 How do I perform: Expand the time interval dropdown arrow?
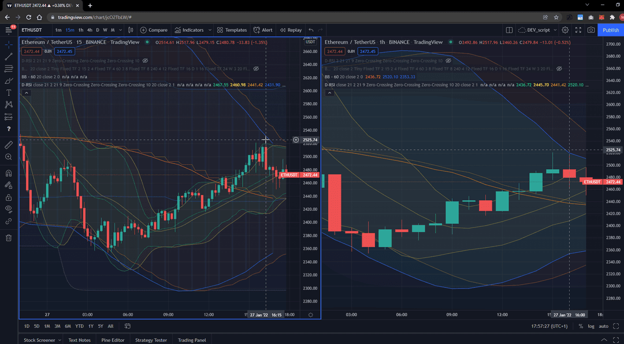pyautogui.click(x=120, y=30)
